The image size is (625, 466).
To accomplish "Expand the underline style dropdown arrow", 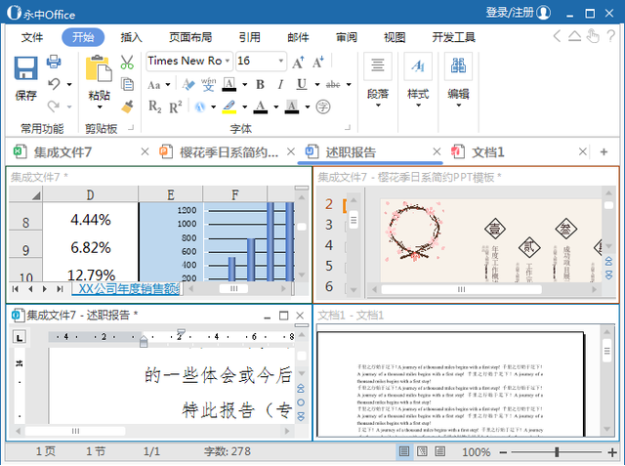I will tap(315, 84).
